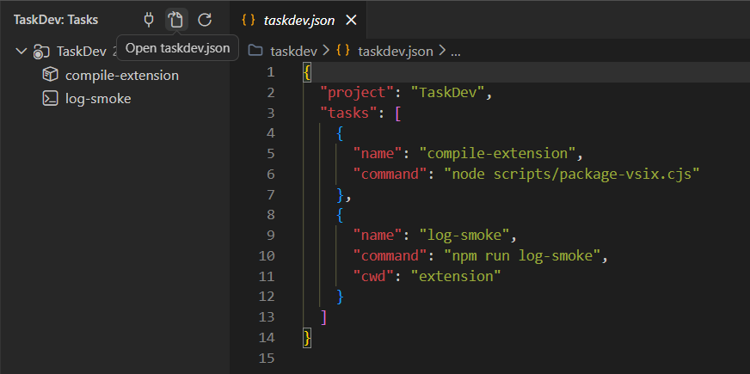
Task: Switch to the taskdev.json editor tab
Action: (x=299, y=20)
